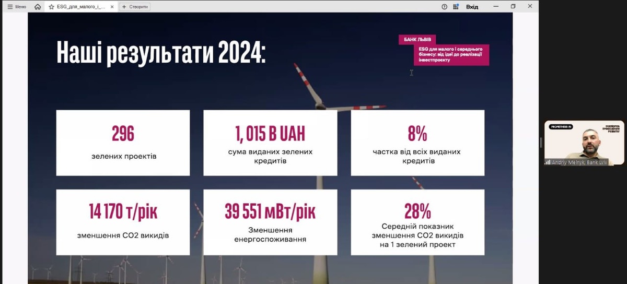Click the Вхід sign-in link

click(472, 7)
